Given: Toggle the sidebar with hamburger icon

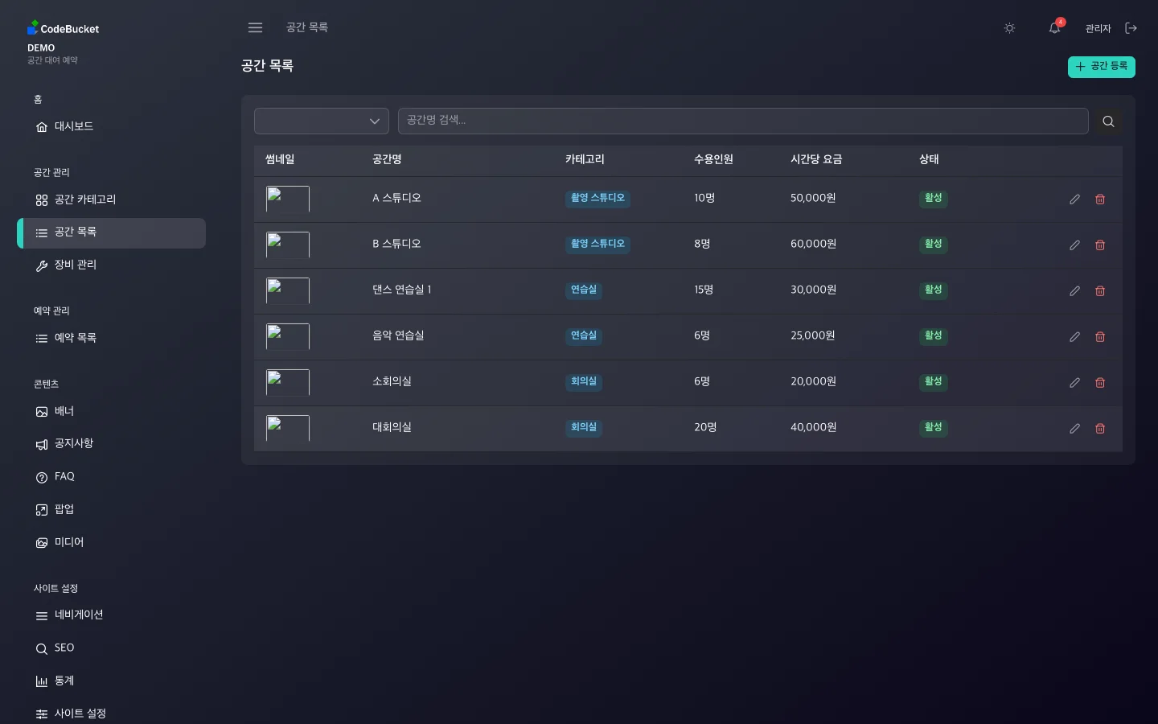Looking at the screenshot, I should [x=255, y=28].
